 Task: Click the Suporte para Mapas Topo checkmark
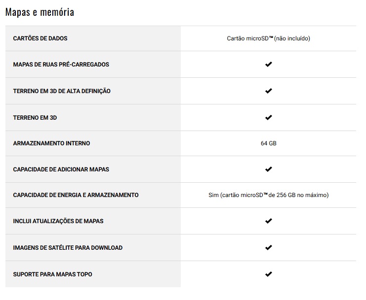(268, 274)
